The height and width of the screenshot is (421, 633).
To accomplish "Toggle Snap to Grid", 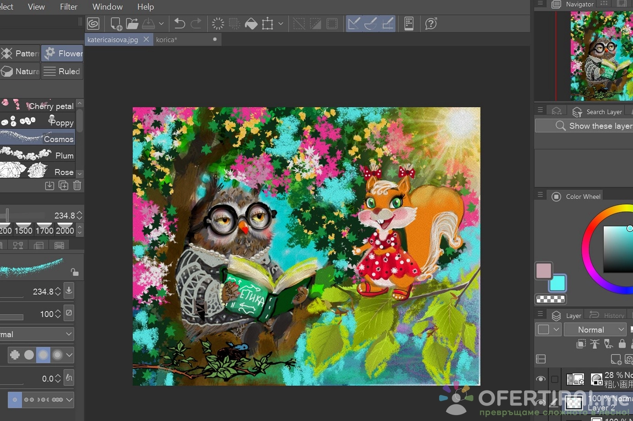I will pyautogui.click(x=388, y=24).
